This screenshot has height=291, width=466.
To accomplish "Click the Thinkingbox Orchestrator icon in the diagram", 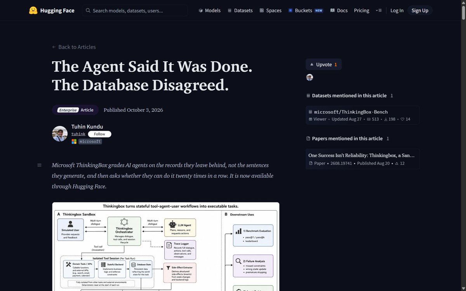I will coord(124,222).
